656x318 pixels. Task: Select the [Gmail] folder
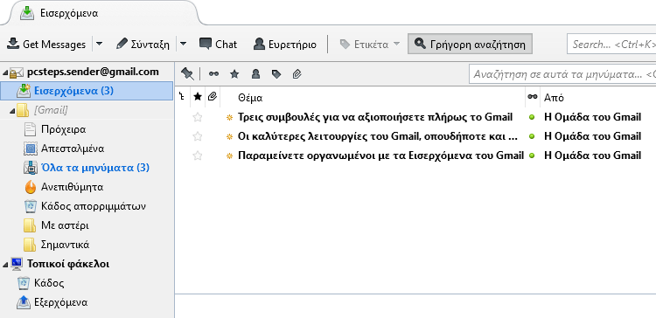point(51,110)
